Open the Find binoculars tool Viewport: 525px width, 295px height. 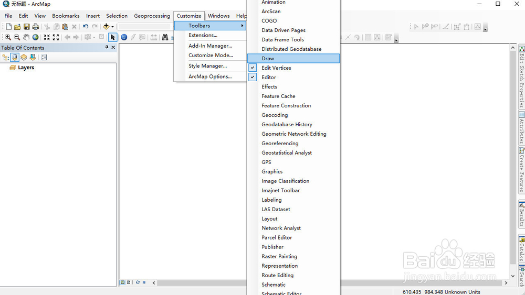165,37
